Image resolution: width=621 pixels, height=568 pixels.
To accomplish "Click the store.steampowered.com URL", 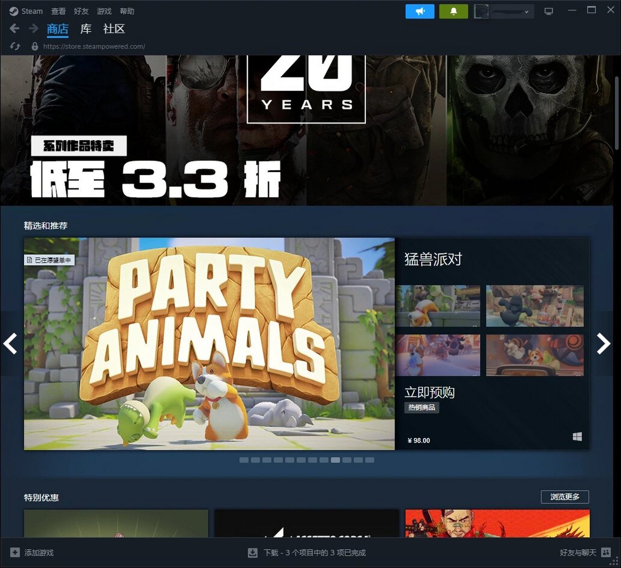I will point(94,46).
